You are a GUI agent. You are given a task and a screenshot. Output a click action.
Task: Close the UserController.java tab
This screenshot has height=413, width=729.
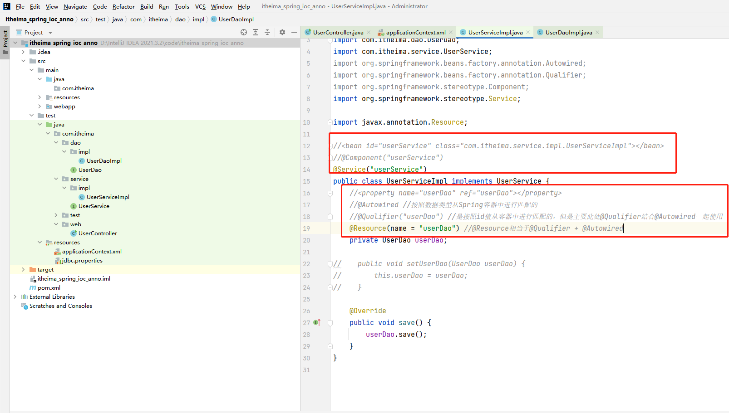tap(369, 32)
